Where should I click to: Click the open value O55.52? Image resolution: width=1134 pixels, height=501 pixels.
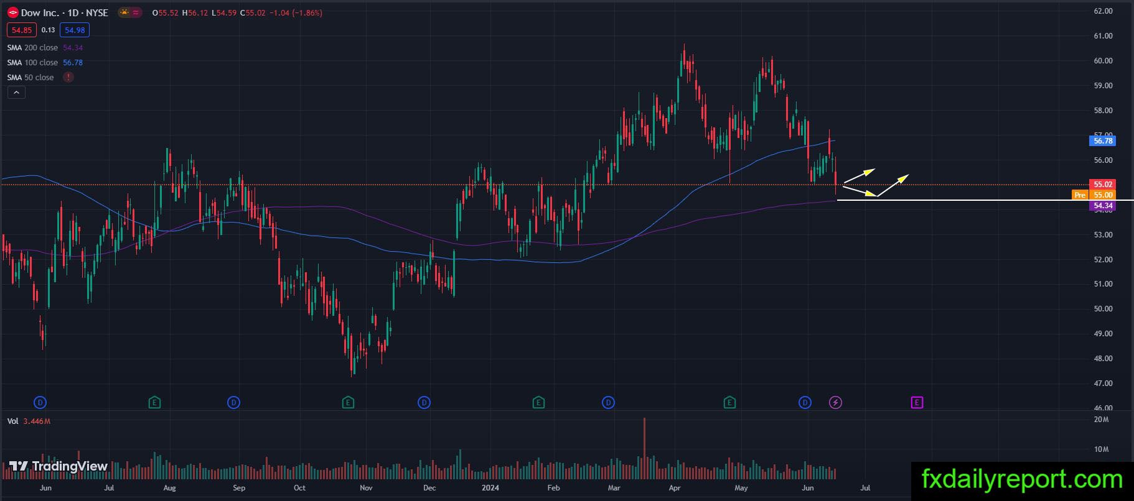166,12
